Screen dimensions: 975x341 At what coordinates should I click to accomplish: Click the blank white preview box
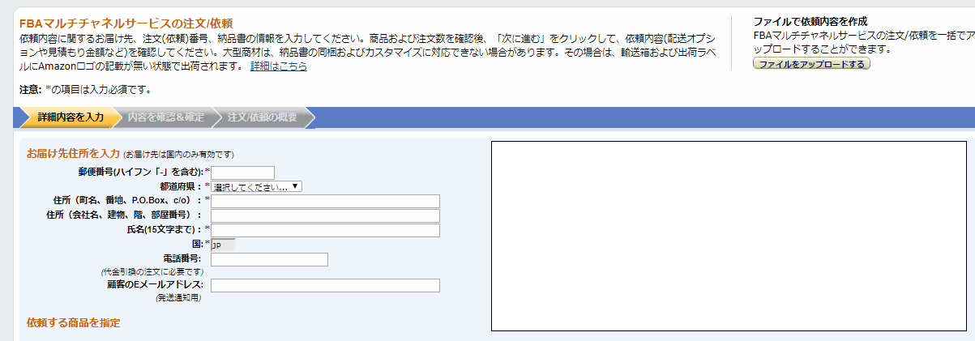click(729, 237)
